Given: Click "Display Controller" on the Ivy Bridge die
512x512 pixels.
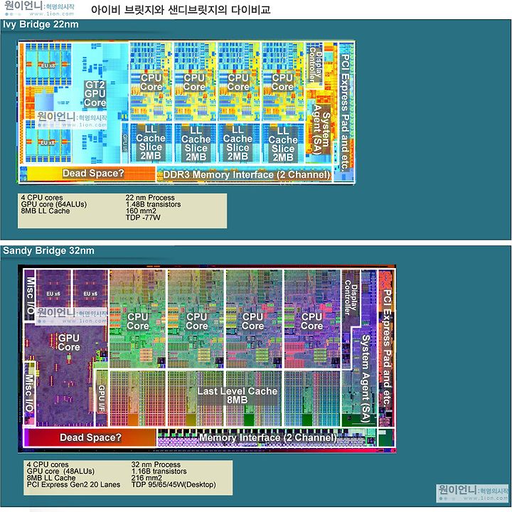Looking at the screenshot, I should click(x=316, y=65).
